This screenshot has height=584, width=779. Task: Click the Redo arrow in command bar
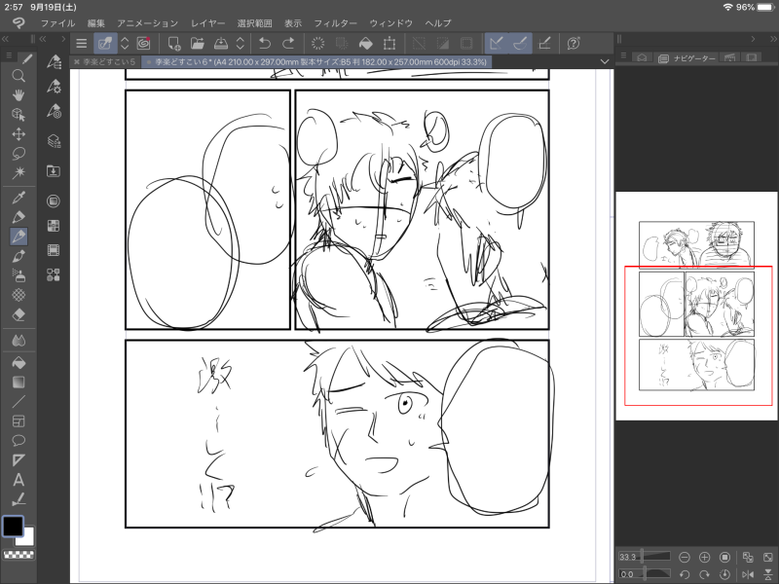(288, 44)
